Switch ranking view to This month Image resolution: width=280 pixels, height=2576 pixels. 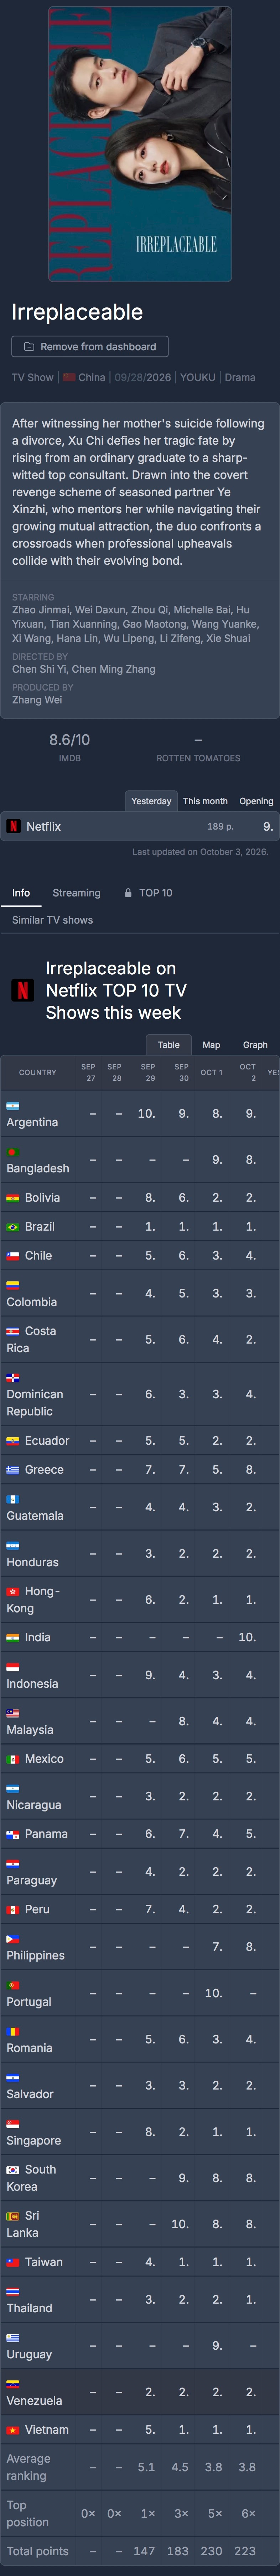(x=205, y=801)
